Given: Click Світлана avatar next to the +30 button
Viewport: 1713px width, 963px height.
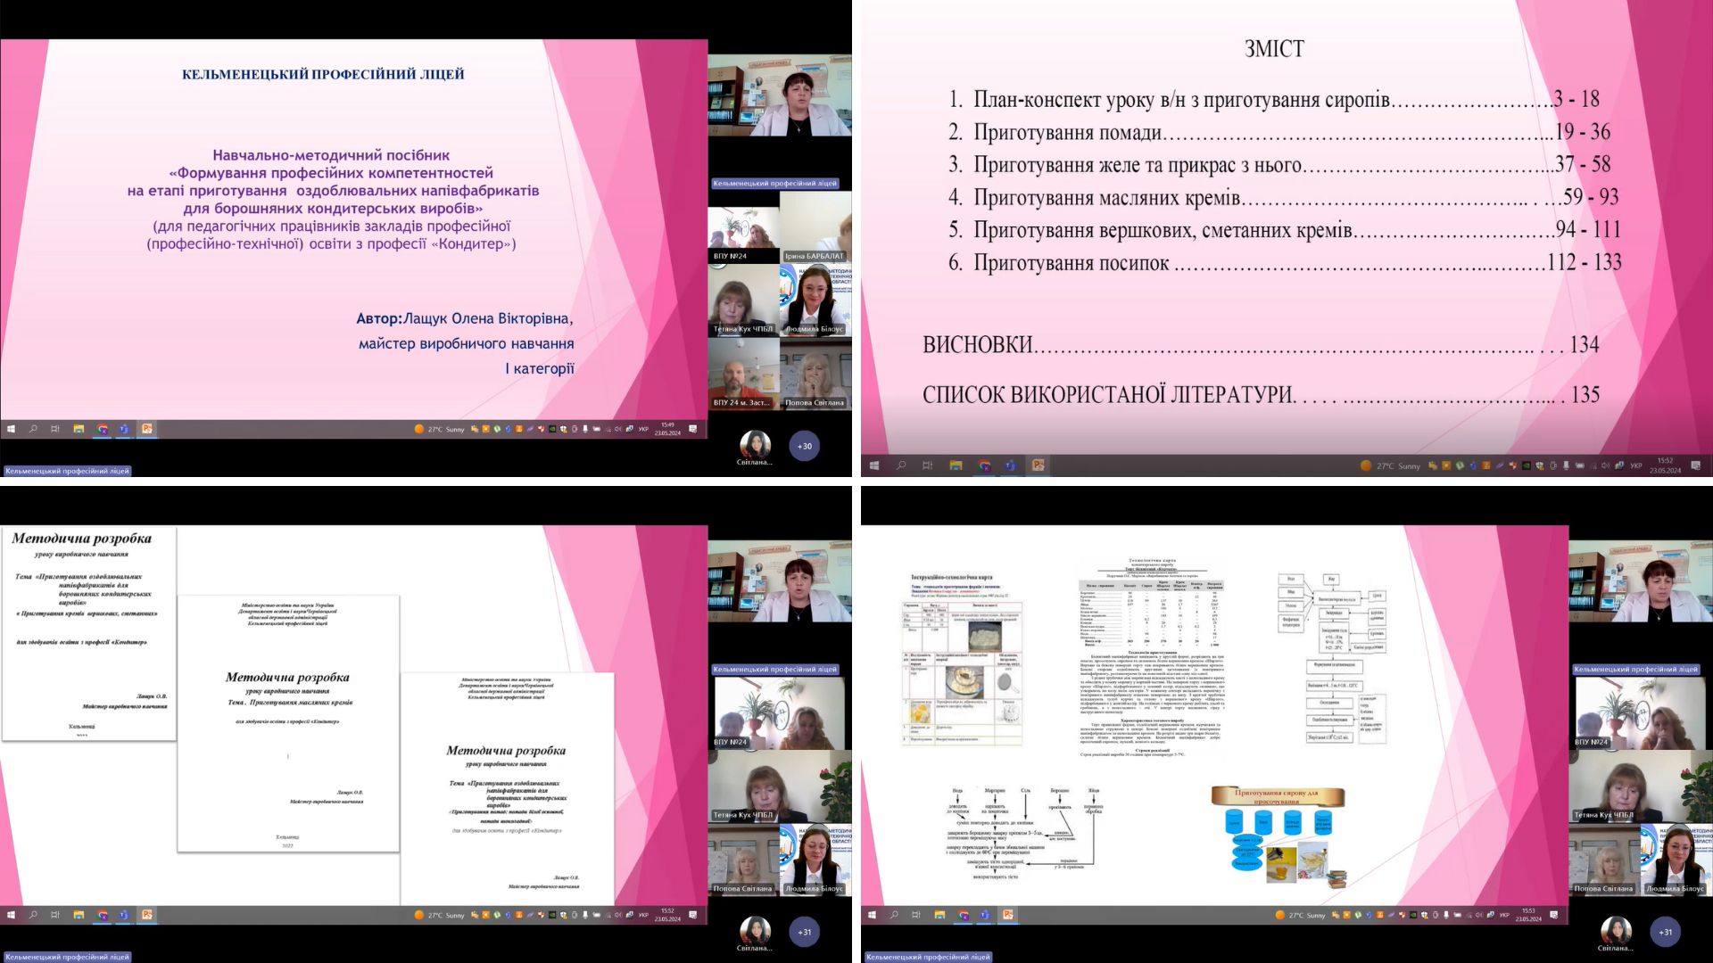Looking at the screenshot, I should (755, 444).
